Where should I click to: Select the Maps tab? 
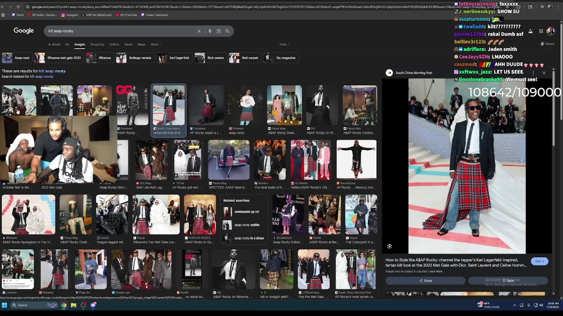(x=141, y=44)
